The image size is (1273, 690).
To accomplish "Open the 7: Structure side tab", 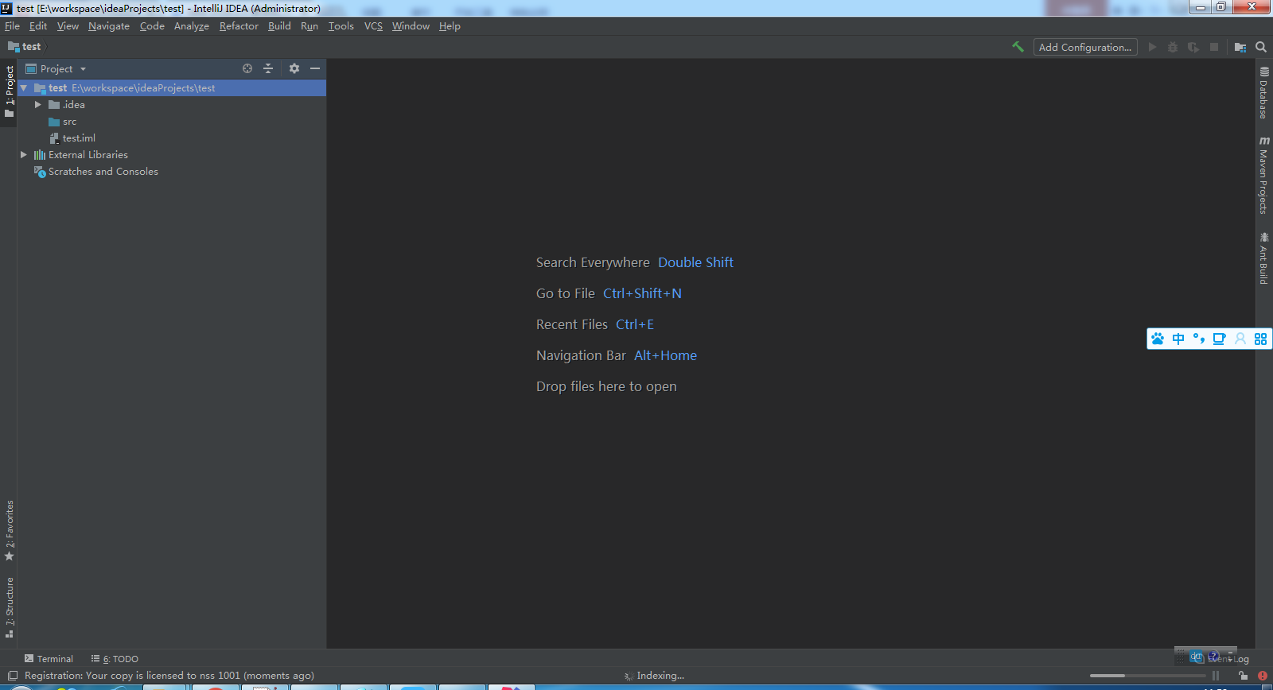I will [9, 607].
